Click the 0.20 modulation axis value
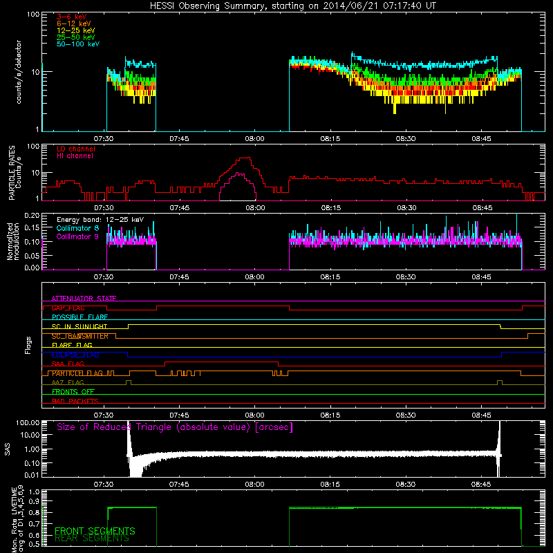 [32, 215]
